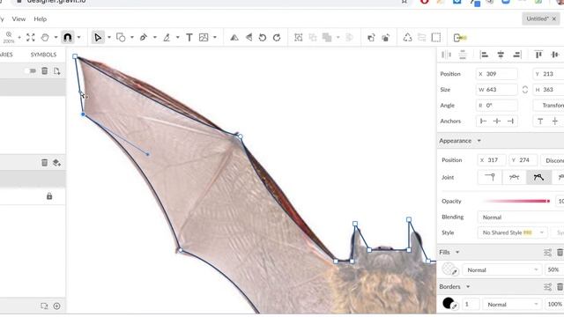Click the Fills color swatch
564x317 pixels.
point(449,269)
